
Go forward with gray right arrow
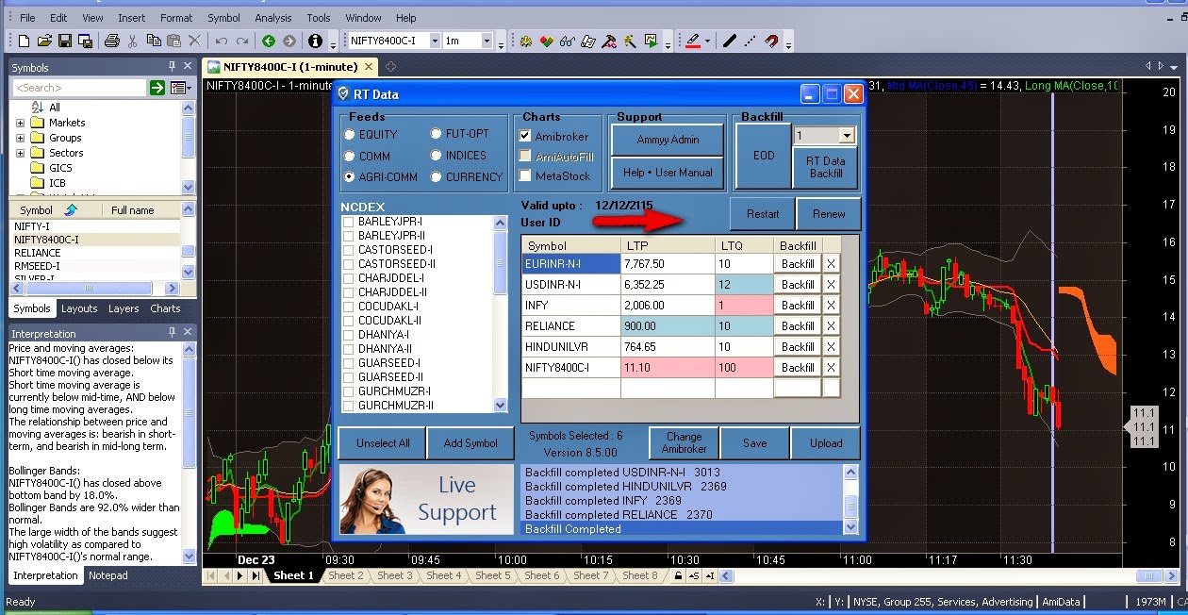pos(289,42)
